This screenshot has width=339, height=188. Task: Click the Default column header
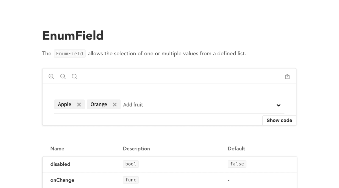tap(236, 149)
